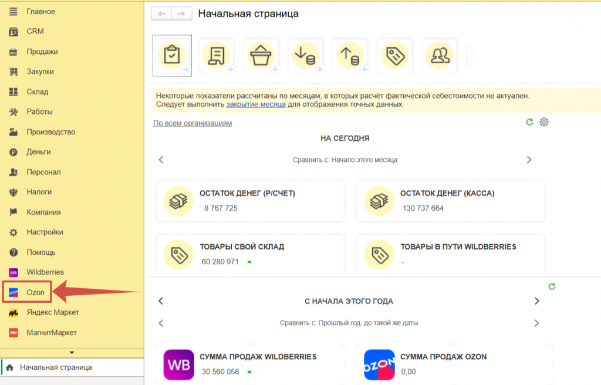This screenshot has width=601, height=385.
Task: Go to next period after НА СЕГОДНЯ
Action: coord(529,160)
